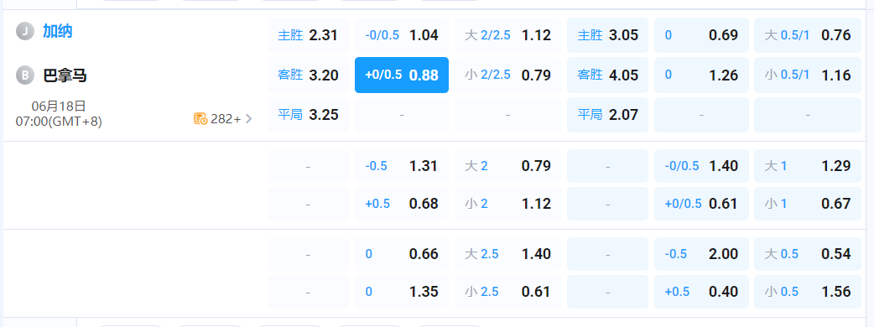Image resolution: width=874 pixels, height=327 pixels.
Task: Pick handicap 0 at 1.26
Action: [701, 75]
